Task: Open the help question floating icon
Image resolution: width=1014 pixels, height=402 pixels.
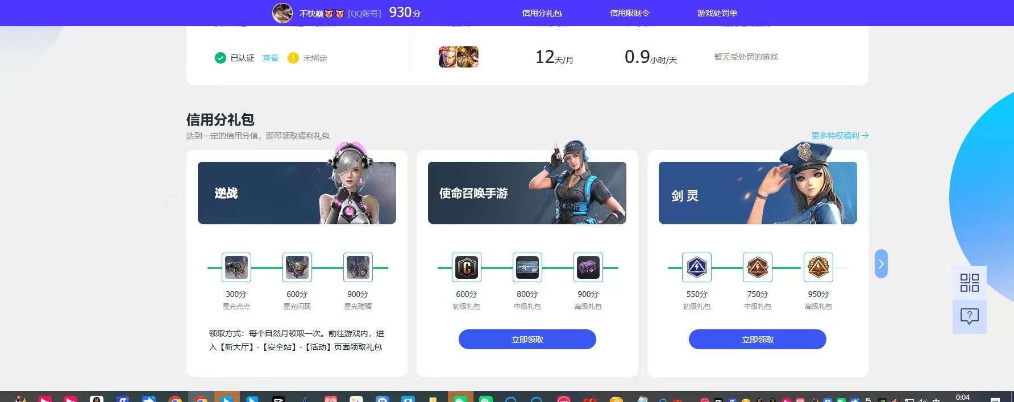Action: 970,316
